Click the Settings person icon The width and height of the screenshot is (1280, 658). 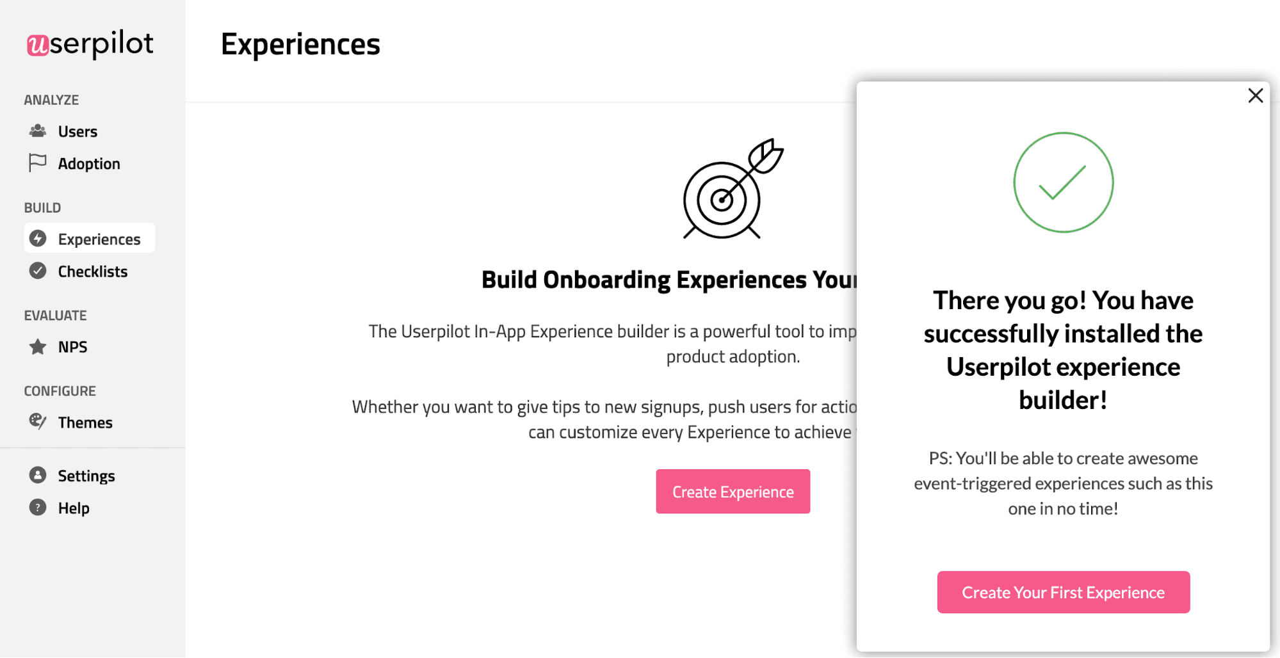click(38, 475)
